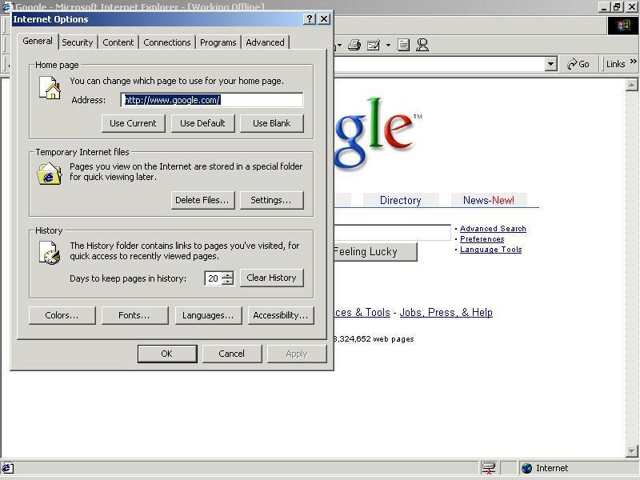Click the page scrollbar down arrow
This screenshot has height=480, width=640.
pyautogui.click(x=631, y=451)
